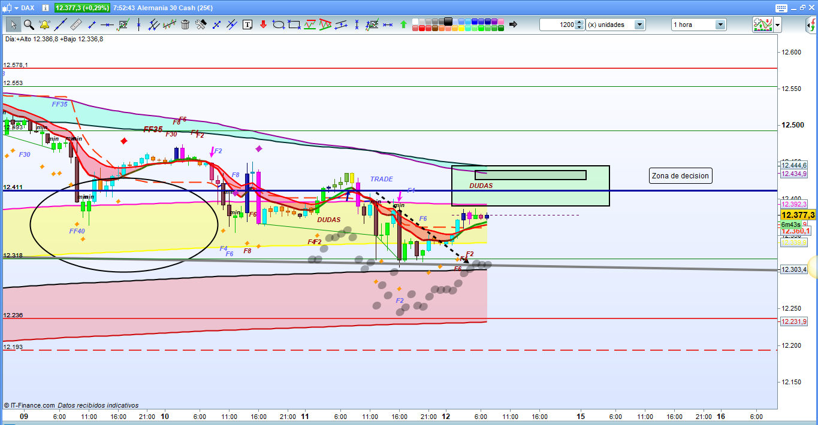This screenshot has width=818, height=425.
Task: Open the indicators dropdown arrow
Action: tap(777, 25)
